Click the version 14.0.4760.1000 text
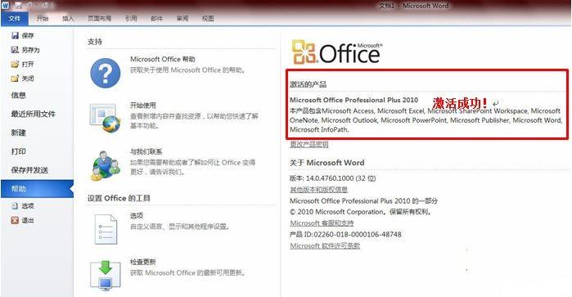Screen dimensions: 572x297 (333, 178)
